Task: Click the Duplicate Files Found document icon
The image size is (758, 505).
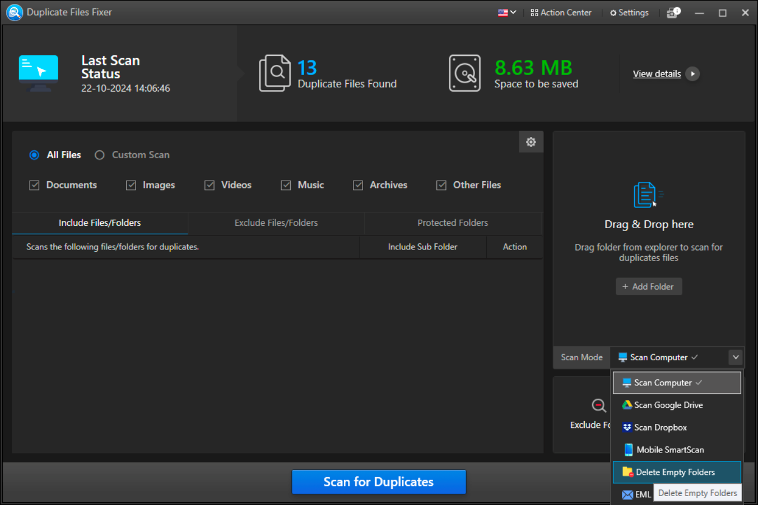Action: pyautogui.click(x=275, y=73)
